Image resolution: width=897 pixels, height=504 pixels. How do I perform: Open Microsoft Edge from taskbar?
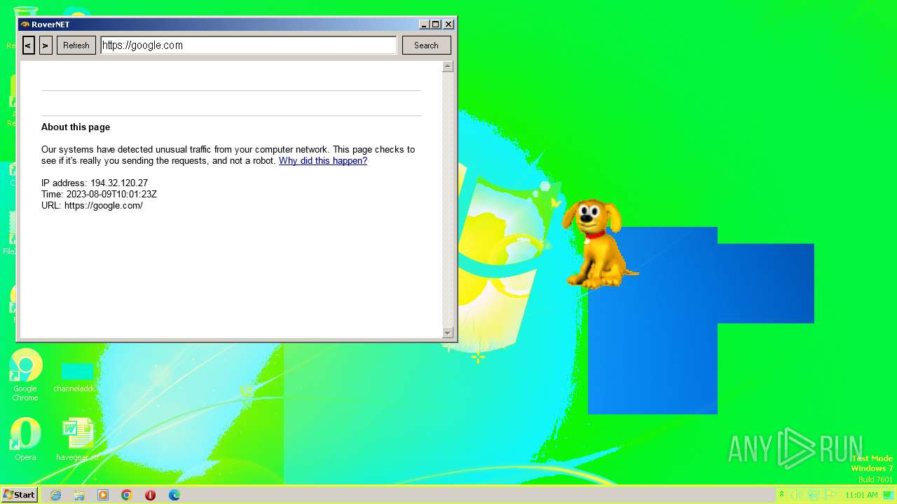[174, 495]
